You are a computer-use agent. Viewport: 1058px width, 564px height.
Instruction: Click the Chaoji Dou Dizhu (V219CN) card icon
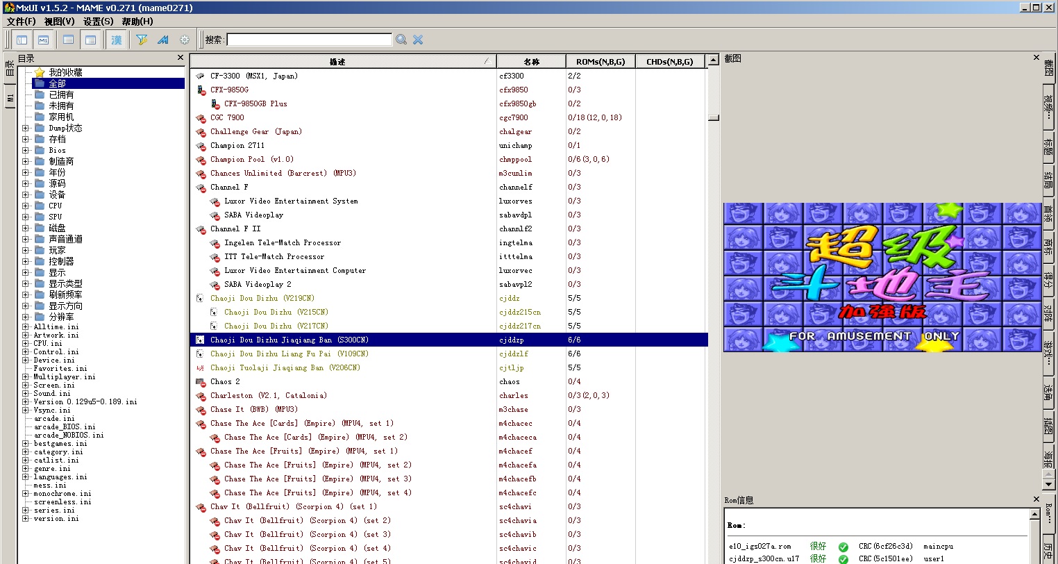(201, 298)
